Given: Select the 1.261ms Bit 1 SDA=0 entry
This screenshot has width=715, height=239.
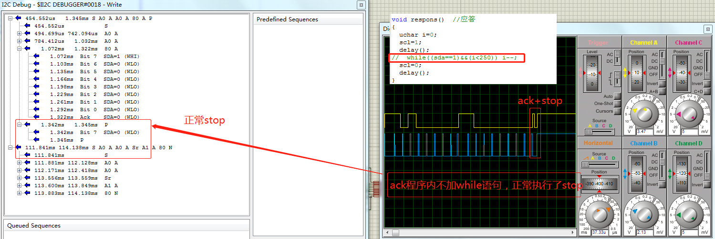Looking at the screenshot, I should pos(94,102).
